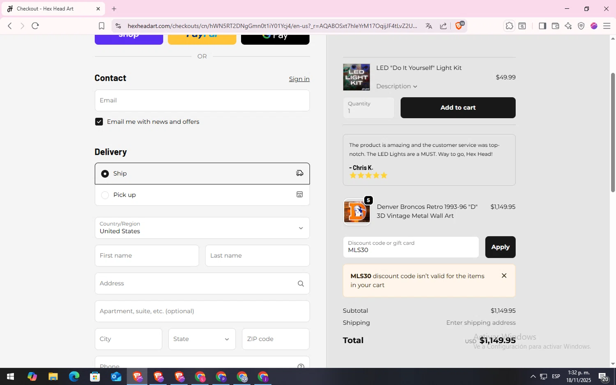Click the Quantity field for light kit
616x385 pixels.
tap(369, 108)
